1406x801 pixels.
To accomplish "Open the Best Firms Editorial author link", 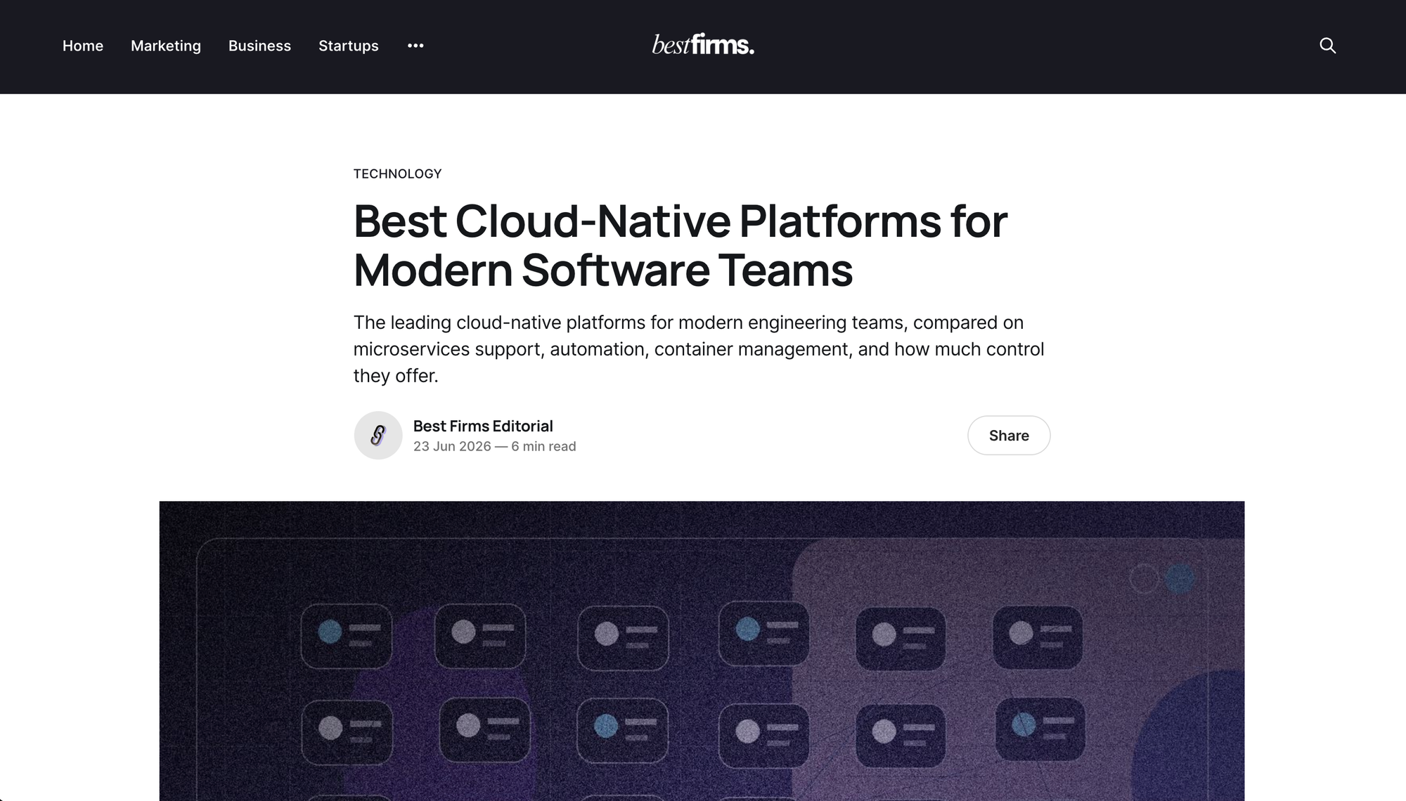I will (483, 426).
